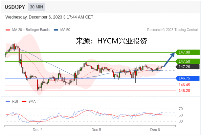Toggle MA 20 + Bollinger Bands legend

tap(27, 30)
